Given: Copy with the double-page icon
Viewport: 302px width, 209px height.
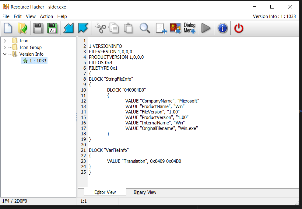Looking at the screenshot, I should pos(114,28).
